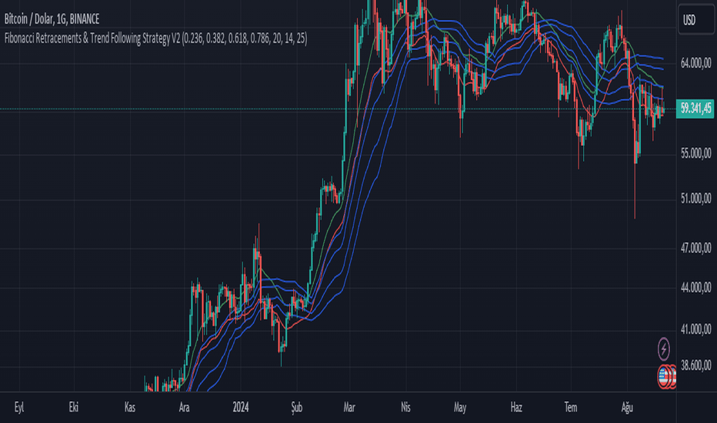This screenshot has height=423, width=717.
Task: Click the Eyl month label on time axis
Action: click(18, 408)
